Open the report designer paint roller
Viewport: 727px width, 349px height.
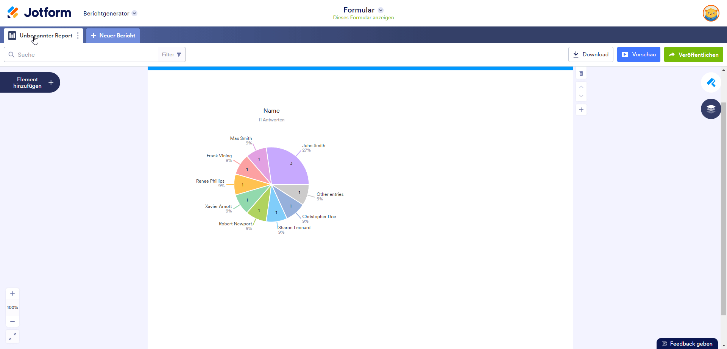click(x=711, y=82)
